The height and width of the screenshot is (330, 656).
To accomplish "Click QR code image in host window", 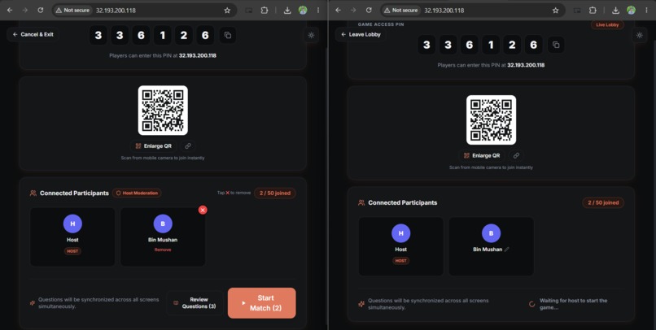I will click(163, 111).
